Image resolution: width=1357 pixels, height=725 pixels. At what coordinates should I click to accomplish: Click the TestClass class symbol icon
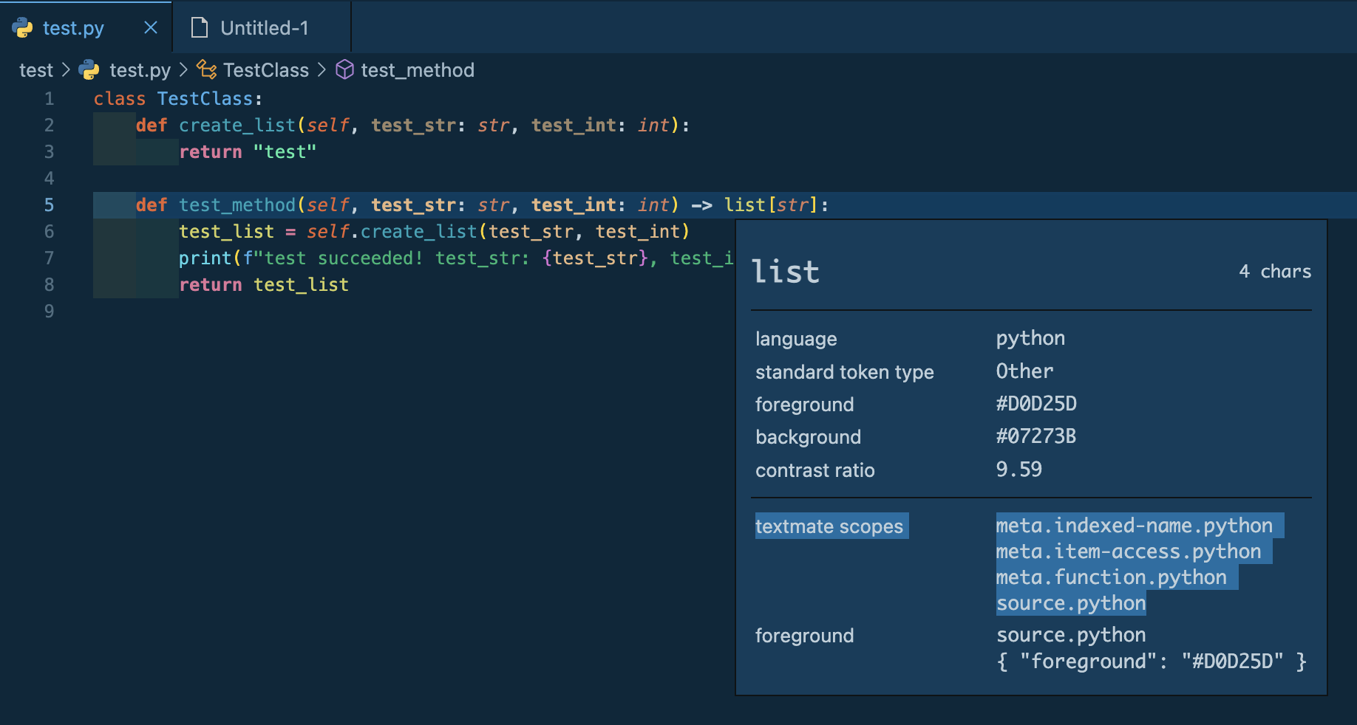[x=205, y=69]
